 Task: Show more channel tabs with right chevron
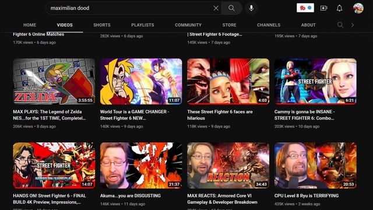tap(353, 25)
